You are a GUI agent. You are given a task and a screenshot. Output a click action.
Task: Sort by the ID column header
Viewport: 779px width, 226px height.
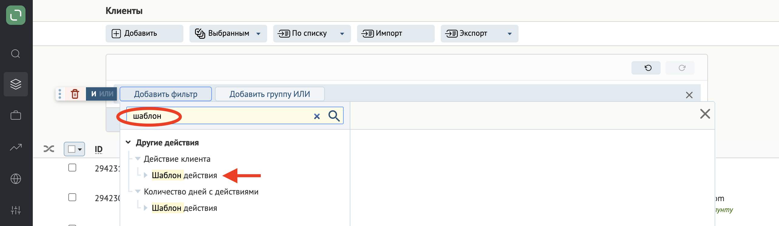tap(99, 149)
